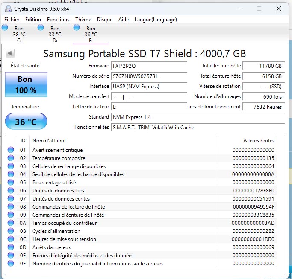Open the Aide menu
Screen dimensions: 292x279
124,20
